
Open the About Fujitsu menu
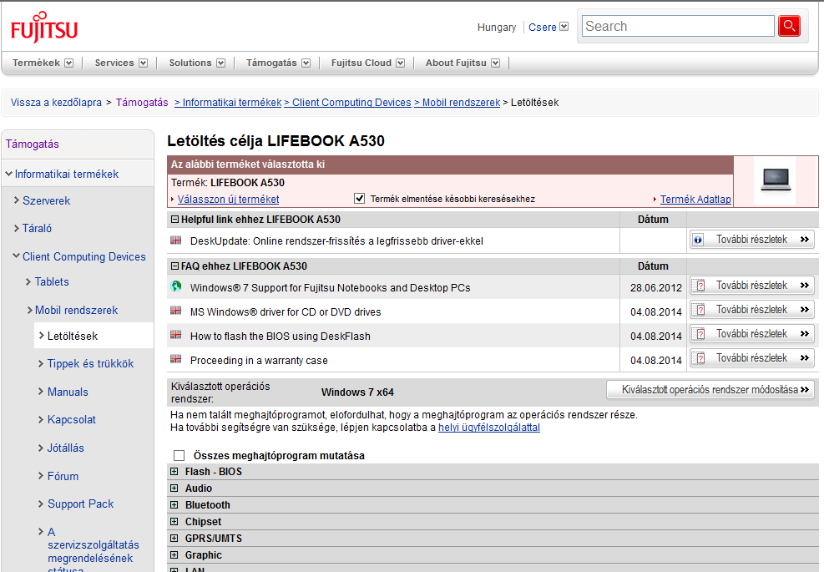click(x=463, y=63)
